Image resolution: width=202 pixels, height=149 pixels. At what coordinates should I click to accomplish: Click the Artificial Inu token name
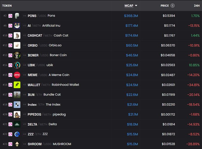click(x=51, y=26)
